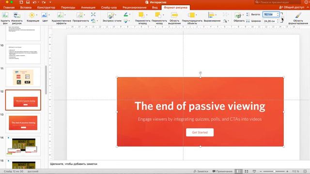Open Corrections (Коррекция) sun icon

tap(31, 15)
